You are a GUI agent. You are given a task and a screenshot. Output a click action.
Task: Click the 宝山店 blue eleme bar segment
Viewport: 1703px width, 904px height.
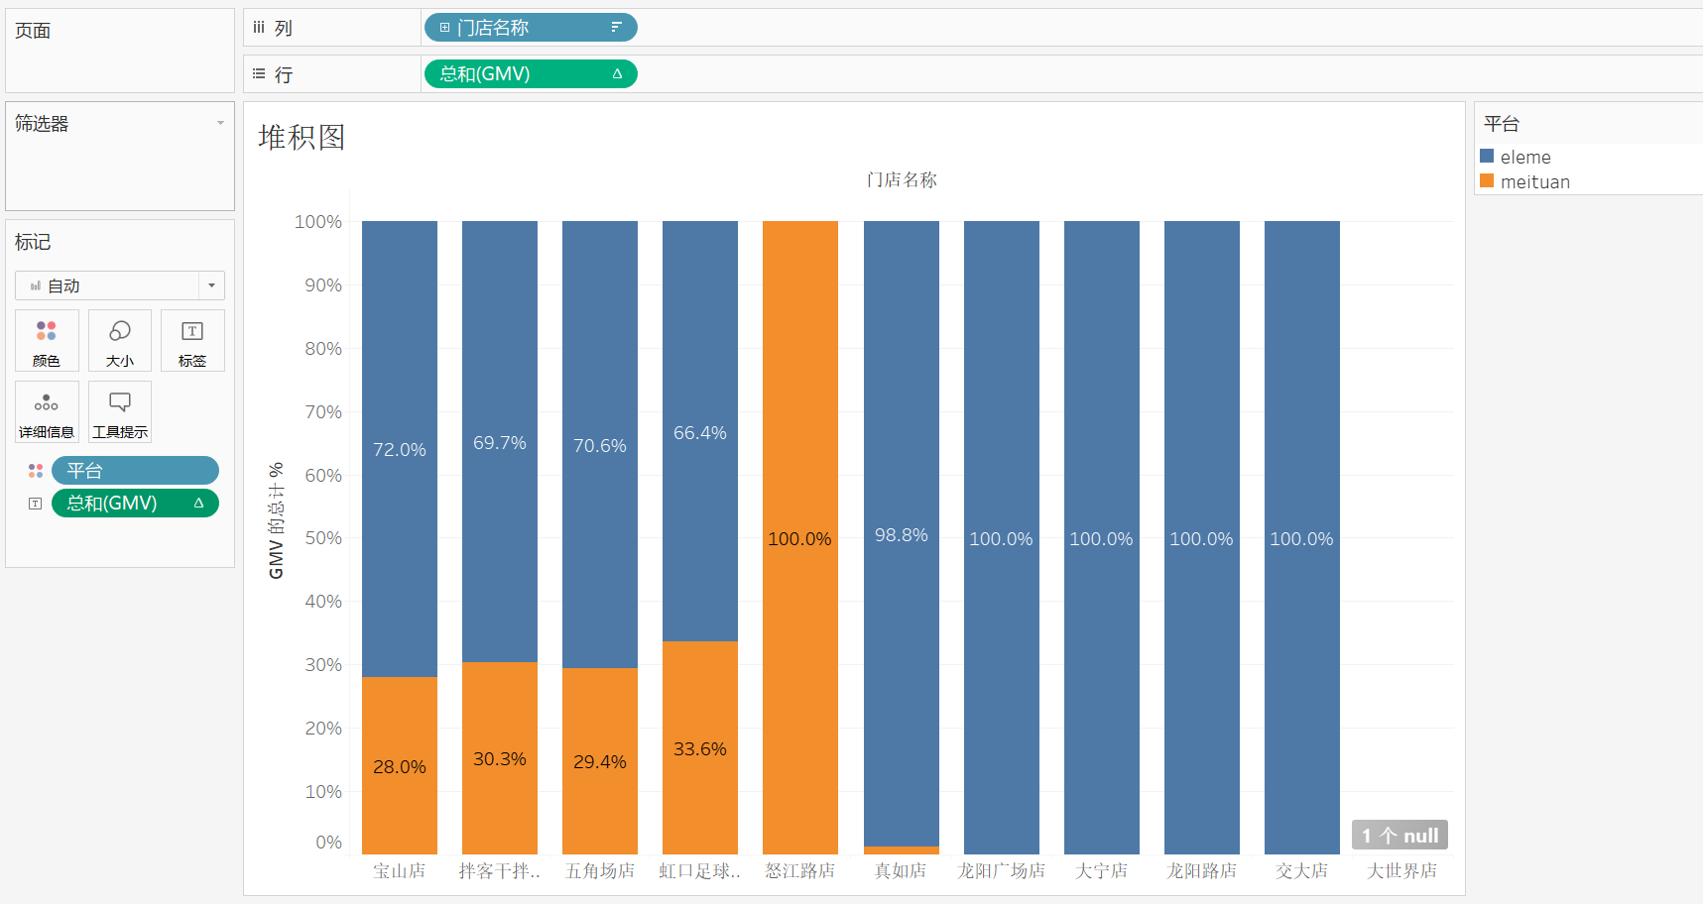coord(400,449)
